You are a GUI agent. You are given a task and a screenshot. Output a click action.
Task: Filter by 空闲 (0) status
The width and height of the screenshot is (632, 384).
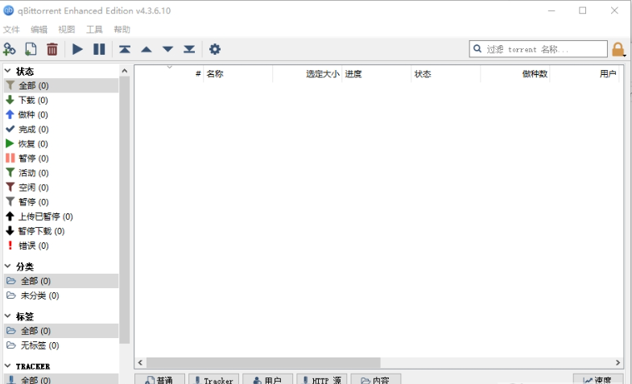click(x=61, y=187)
